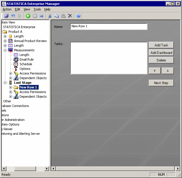Click the Undo toolbar icon
182x178 pixels.
click(13, 16)
